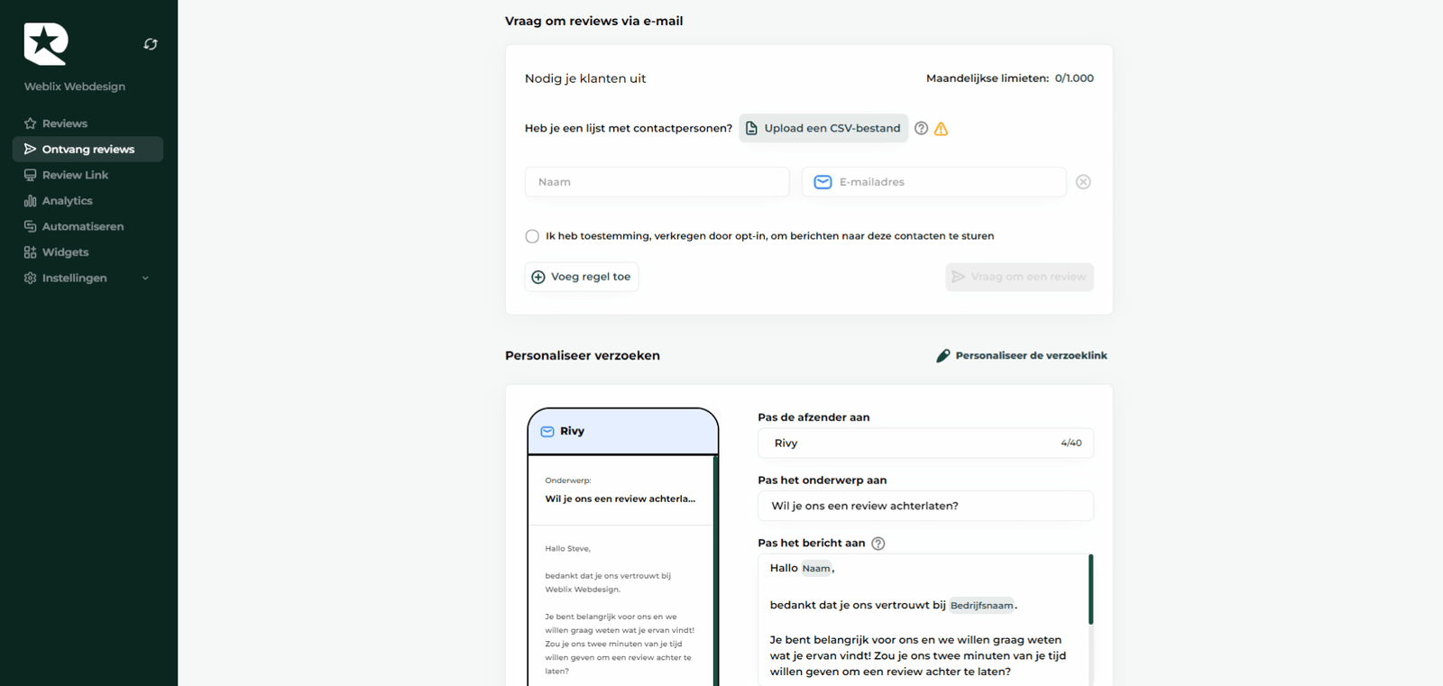Click the Rivy star logo
The image size is (1443, 686).
46,44
